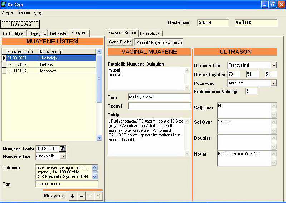This screenshot has height=203, width=286.
Task: Click the Dr-Gyn application icon in title bar
Action: click(4, 5)
